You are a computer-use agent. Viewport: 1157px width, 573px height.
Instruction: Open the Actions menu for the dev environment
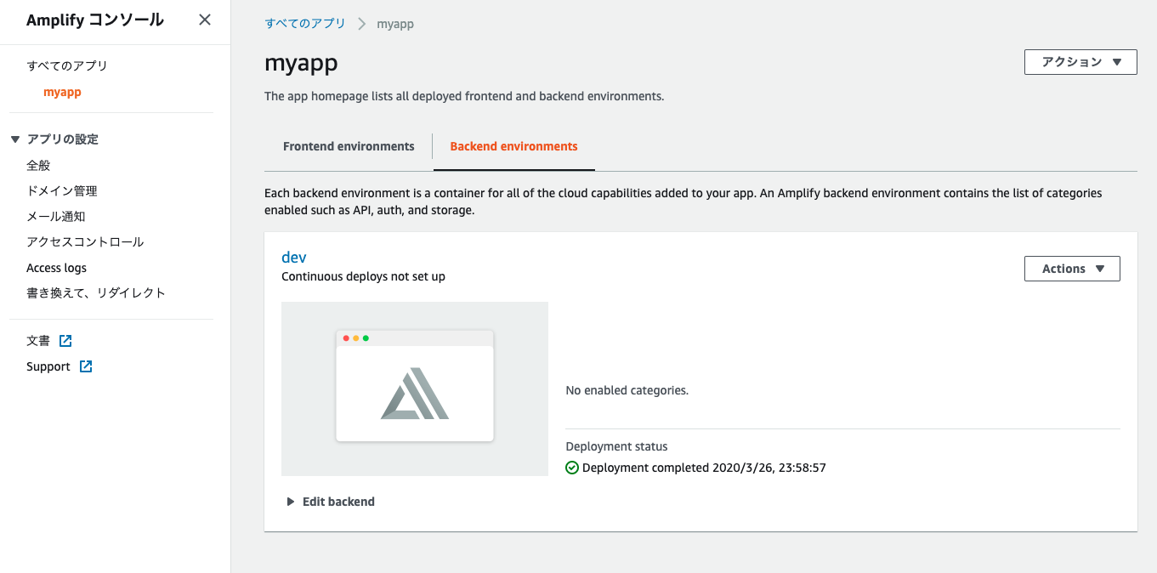(x=1071, y=268)
